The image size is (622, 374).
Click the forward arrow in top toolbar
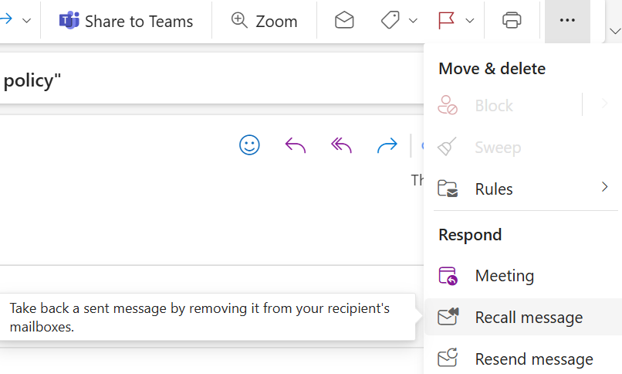pyautogui.click(x=6, y=19)
